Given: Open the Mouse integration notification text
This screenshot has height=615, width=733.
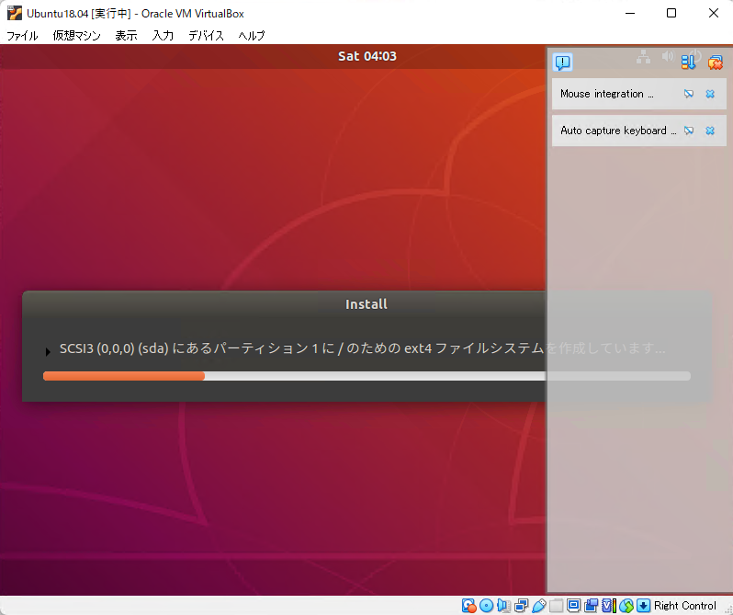Looking at the screenshot, I should coord(607,94).
